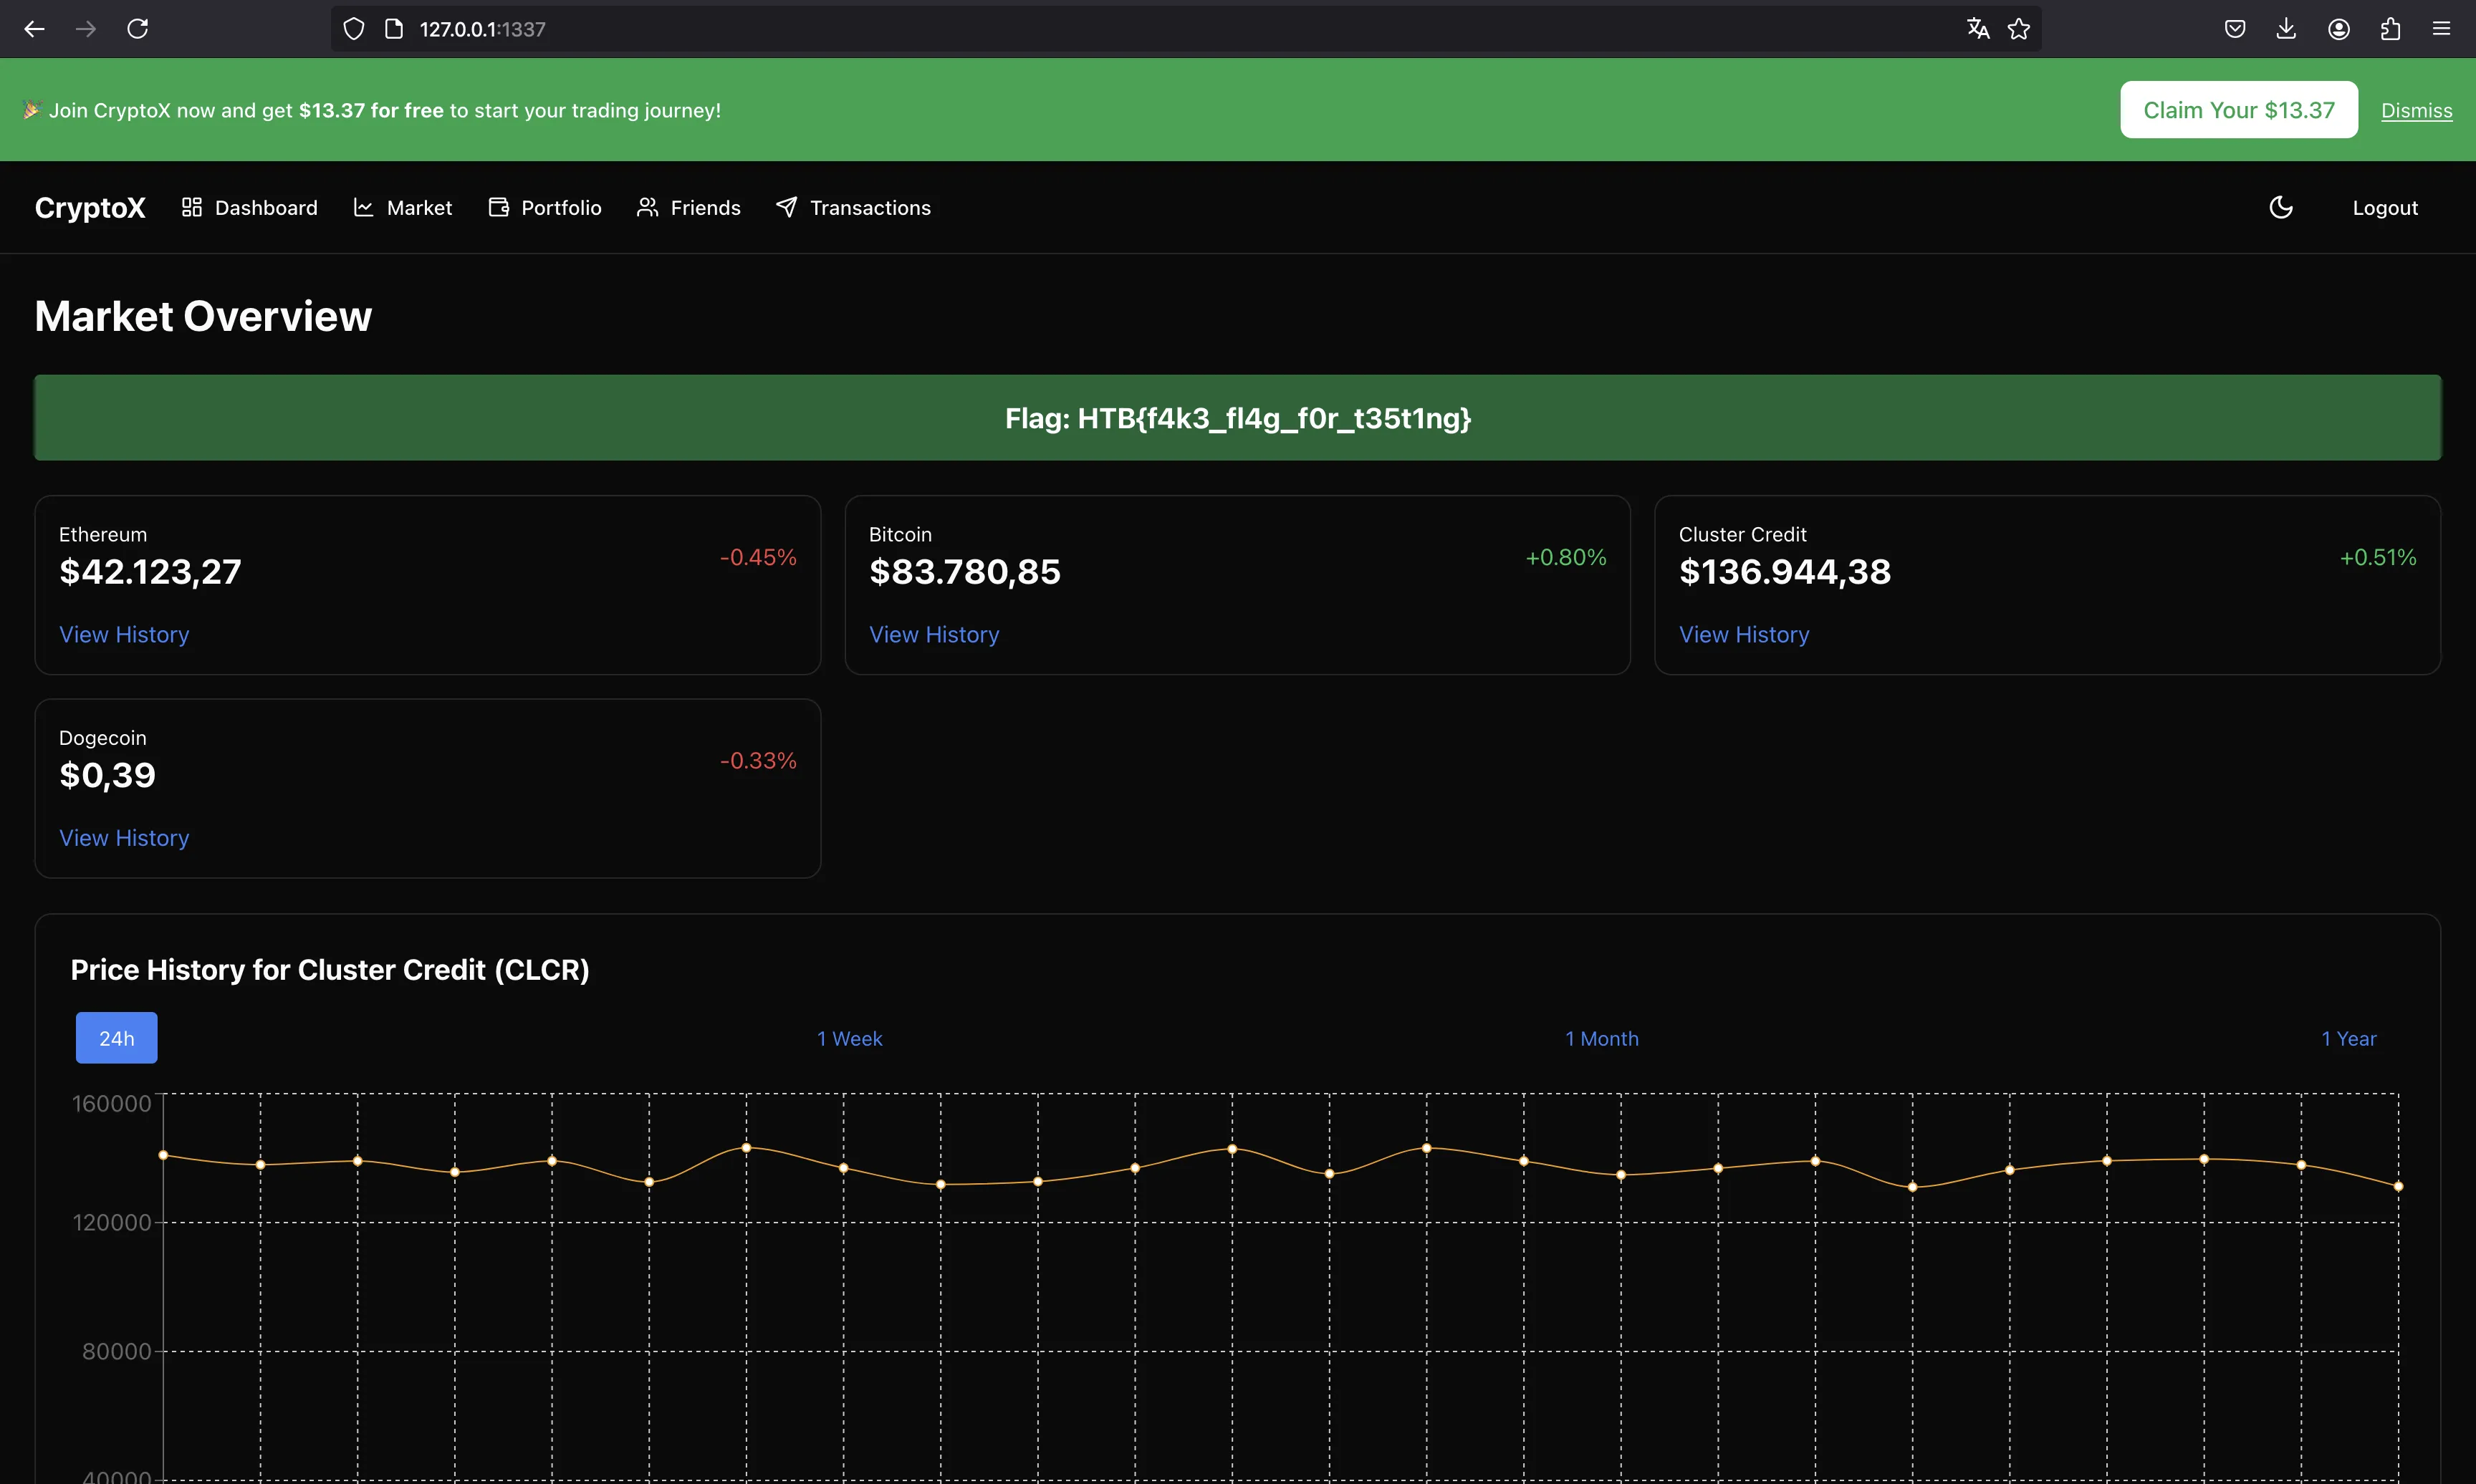This screenshot has height=1484, width=2476.
Task: Reload the page with refresh icon
Action: point(138,29)
